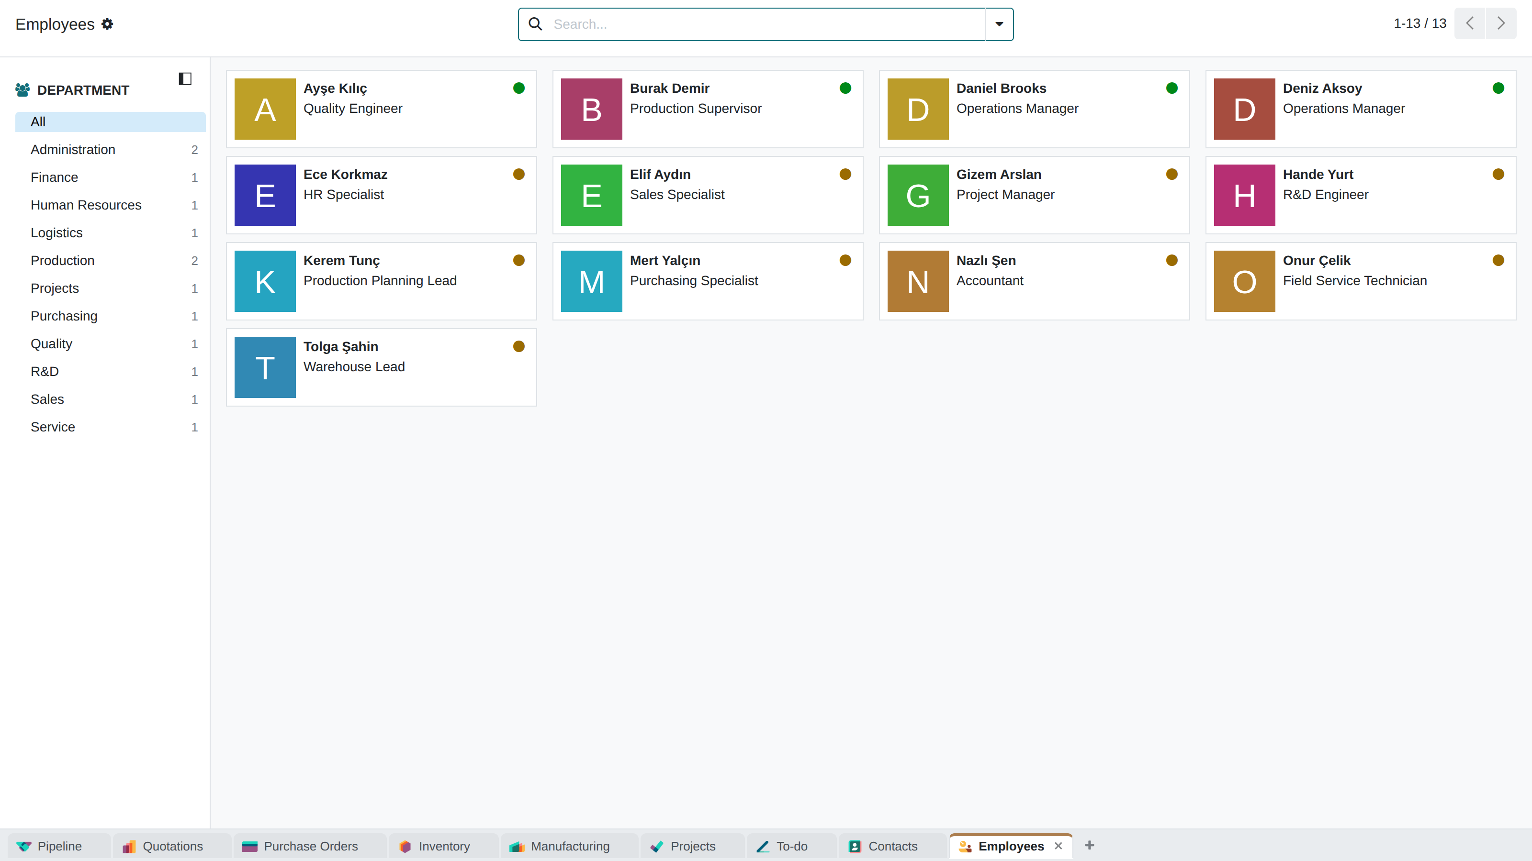Screen dimensions: 1532x861
Task: Add a new tab with plus icon
Action: click(x=1090, y=845)
